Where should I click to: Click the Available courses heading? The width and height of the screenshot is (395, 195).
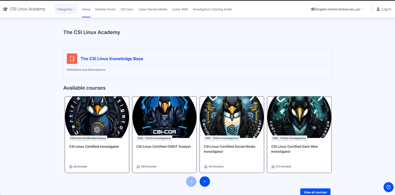click(84, 88)
